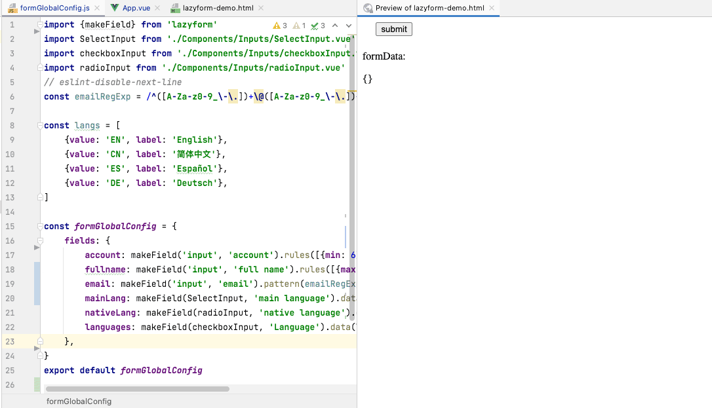Click line number 23 in the gutter

[10, 341]
